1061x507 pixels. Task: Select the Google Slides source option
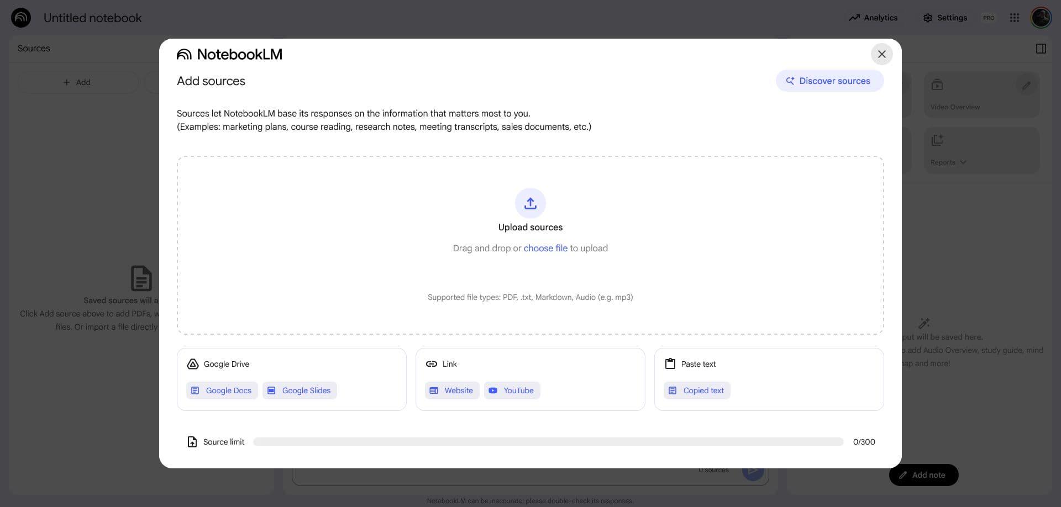[x=300, y=390]
